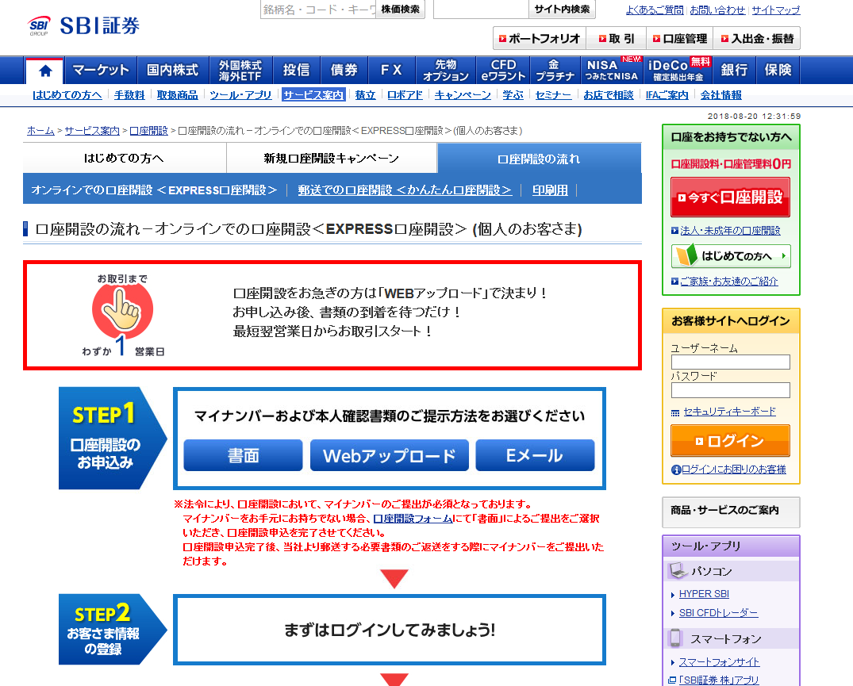Viewport: 853px width, 686px height.
Task: Open the 法人・未成年の口座開設 link
Action: 730,231
